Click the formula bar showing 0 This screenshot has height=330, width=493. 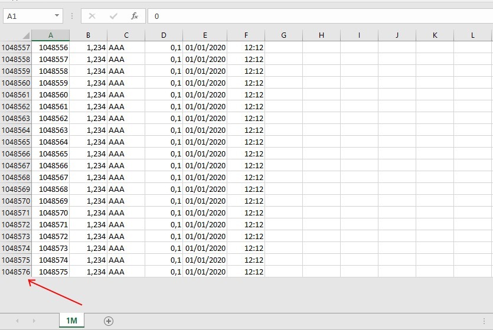pos(320,16)
